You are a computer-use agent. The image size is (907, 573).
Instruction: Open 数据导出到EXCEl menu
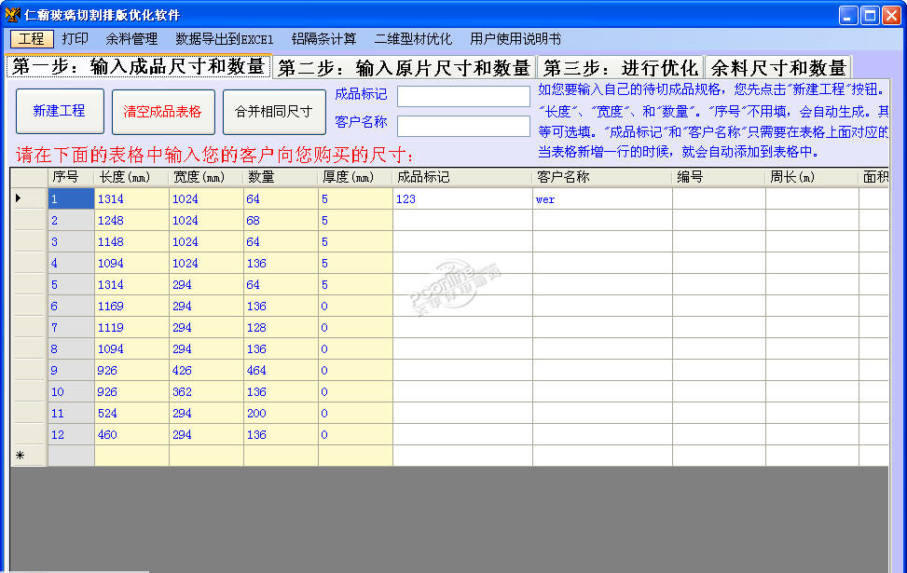click(x=225, y=39)
